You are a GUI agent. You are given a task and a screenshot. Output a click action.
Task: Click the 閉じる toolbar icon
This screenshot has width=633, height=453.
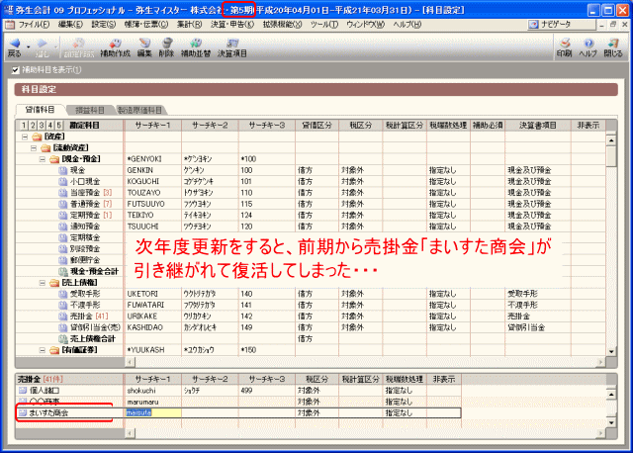pos(613,44)
